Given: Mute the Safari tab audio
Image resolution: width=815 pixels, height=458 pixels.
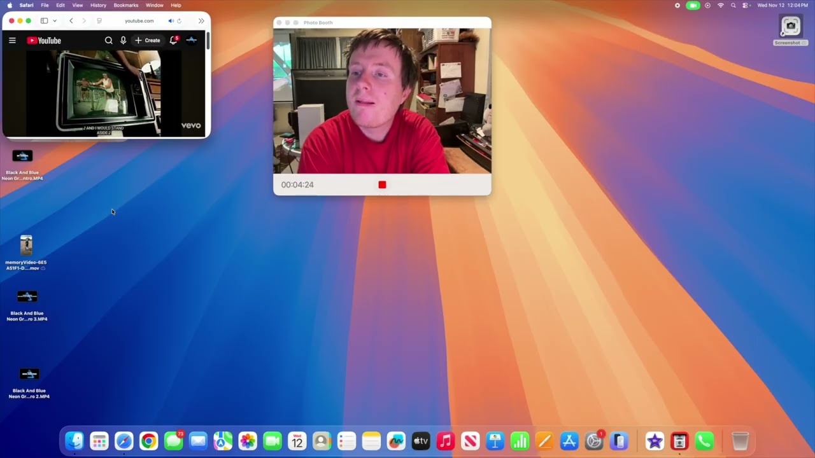Looking at the screenshot, I should (x=171, y=20).
